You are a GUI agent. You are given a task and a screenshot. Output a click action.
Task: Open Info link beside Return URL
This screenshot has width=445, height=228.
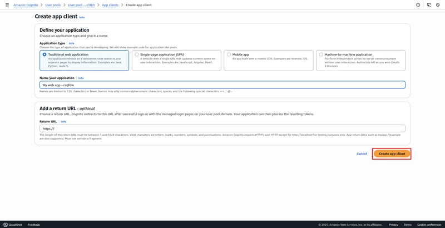point(63,121)
